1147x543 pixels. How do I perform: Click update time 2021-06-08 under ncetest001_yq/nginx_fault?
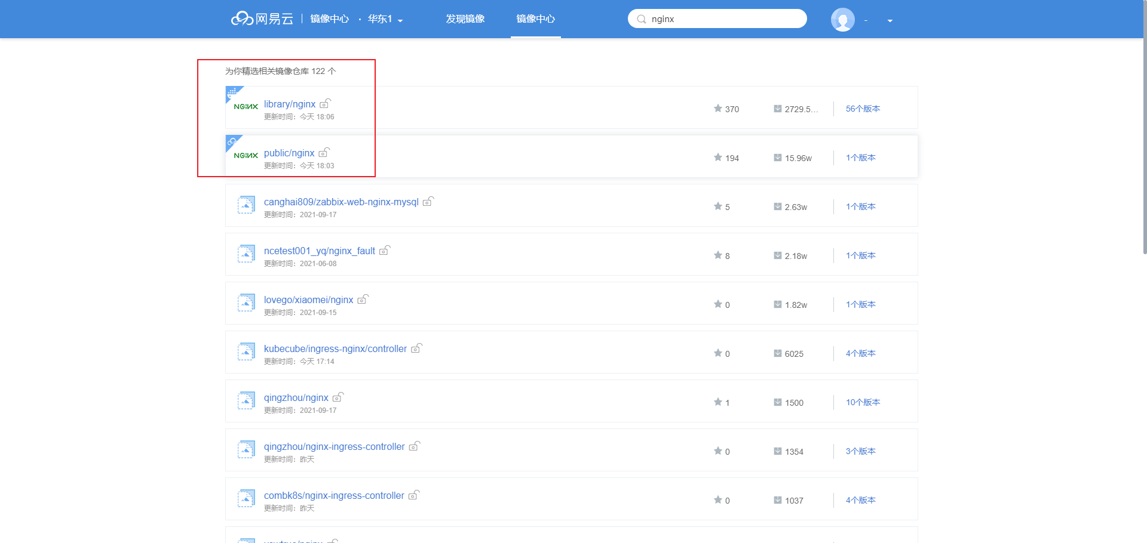[x=318, y=264]
